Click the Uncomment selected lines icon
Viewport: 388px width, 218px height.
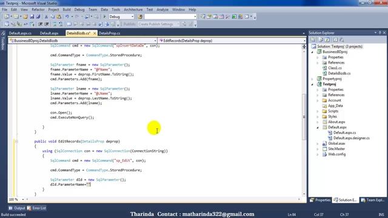[61, 24]
